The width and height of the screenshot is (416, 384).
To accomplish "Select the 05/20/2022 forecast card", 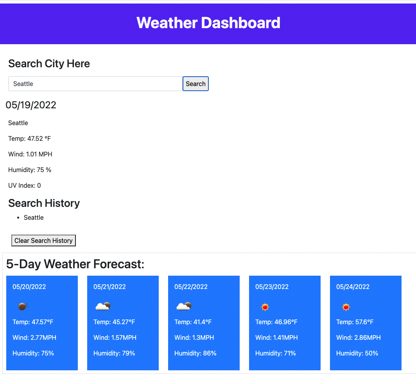I will click(x=42, y=323).
